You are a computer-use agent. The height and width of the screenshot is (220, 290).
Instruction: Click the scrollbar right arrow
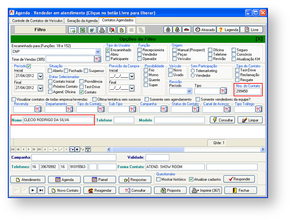point(262,149)
